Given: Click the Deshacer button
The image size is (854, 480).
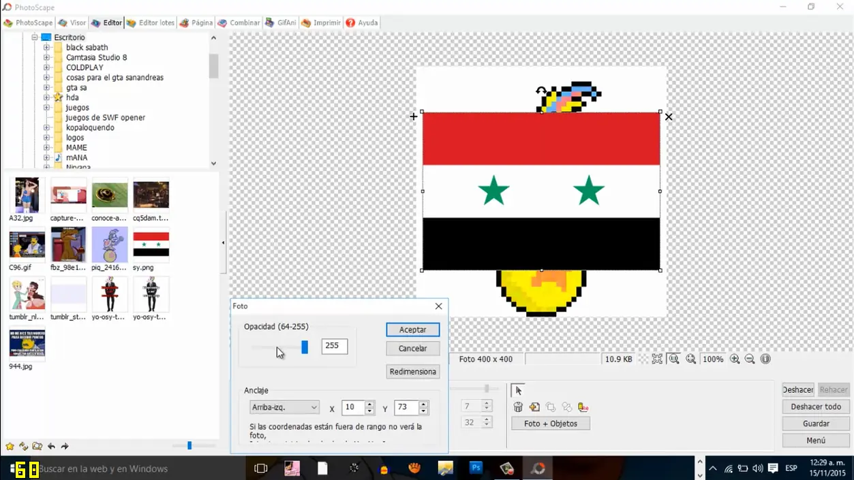Looking at the screenshot, I should [x=797, y=390].
